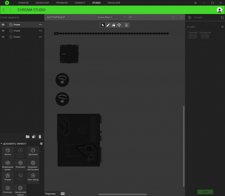This screenshot has width=225, height=196.
Task: Activate the move tool icon
Action: point(119,25)
